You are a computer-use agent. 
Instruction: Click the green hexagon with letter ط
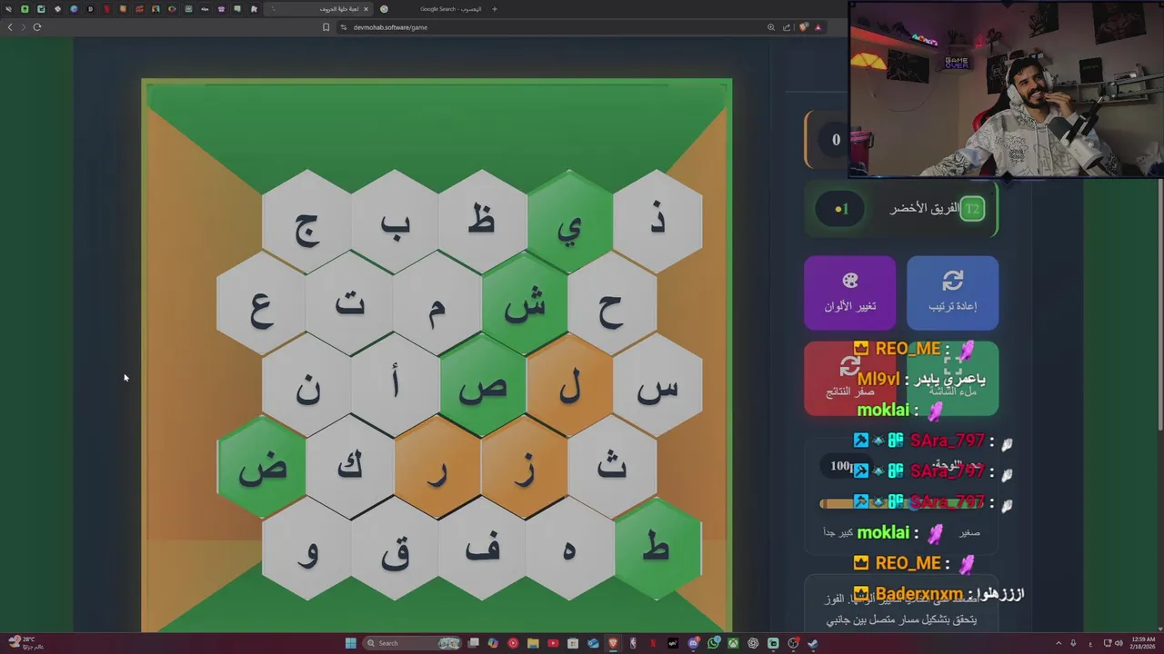657,550
